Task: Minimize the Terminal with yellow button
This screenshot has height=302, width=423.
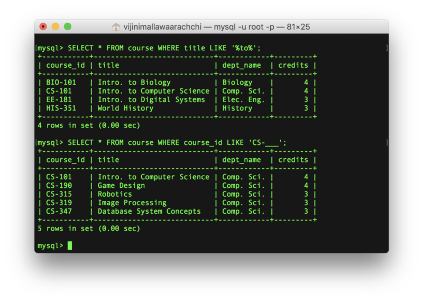Action: click(56, 26)
